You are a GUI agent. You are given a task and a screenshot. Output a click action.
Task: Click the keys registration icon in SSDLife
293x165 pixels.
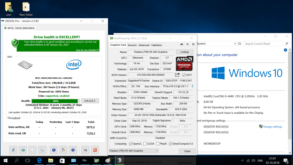click(x=64, y=150)
